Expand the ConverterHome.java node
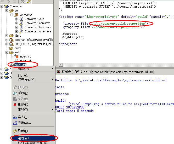The height and width of the screenshot is (144, 174). (x=17, y=31)
